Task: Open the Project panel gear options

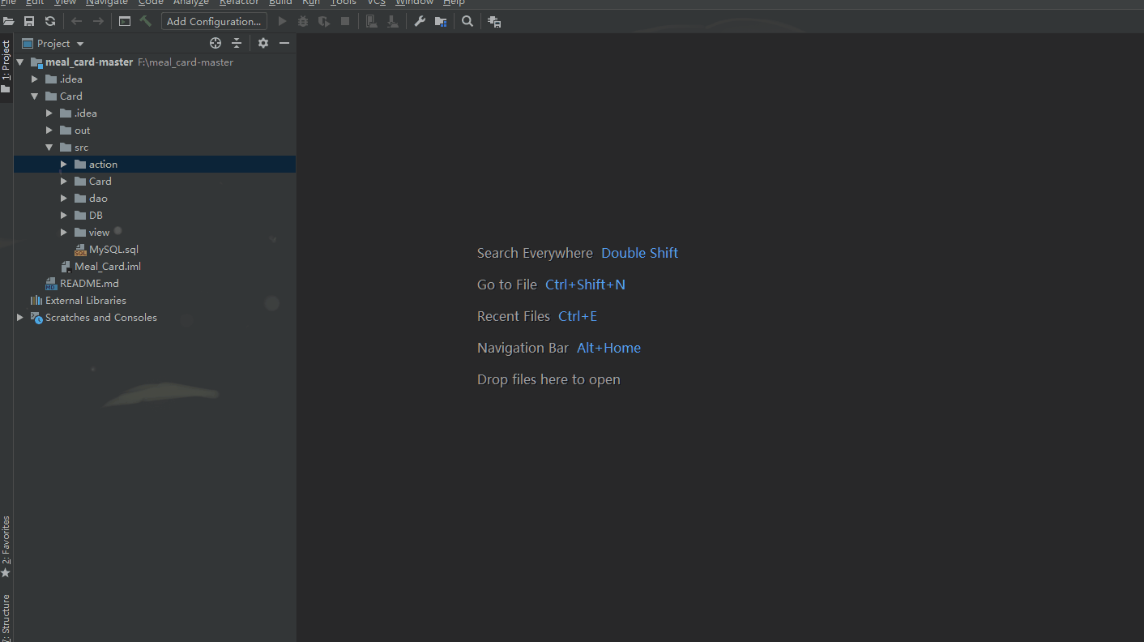Action: coord(263,43)
